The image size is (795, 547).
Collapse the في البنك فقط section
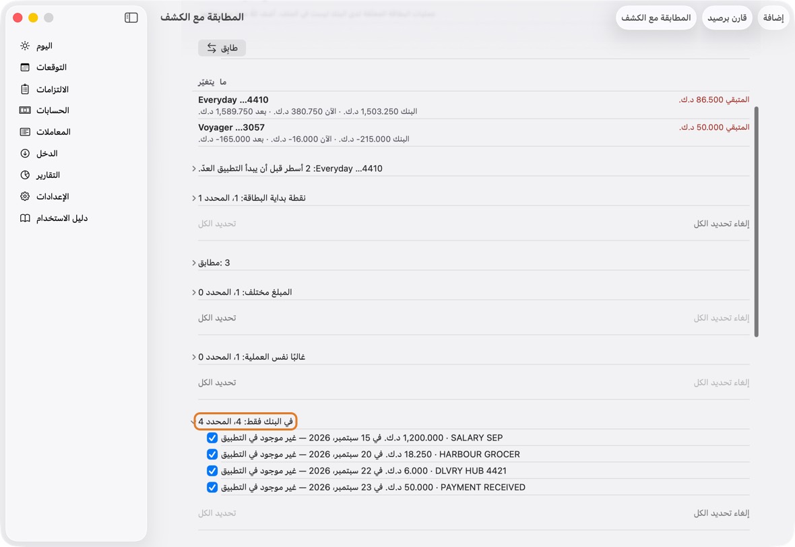pyautogui.click(x=193, y=422)
